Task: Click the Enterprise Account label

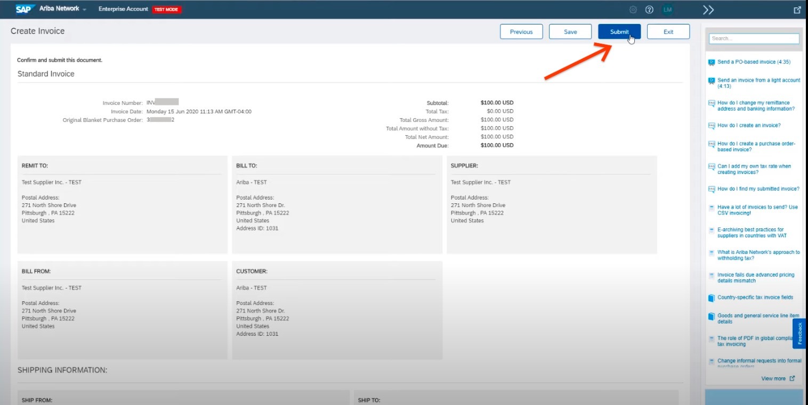Action: (x=123, y=9)
